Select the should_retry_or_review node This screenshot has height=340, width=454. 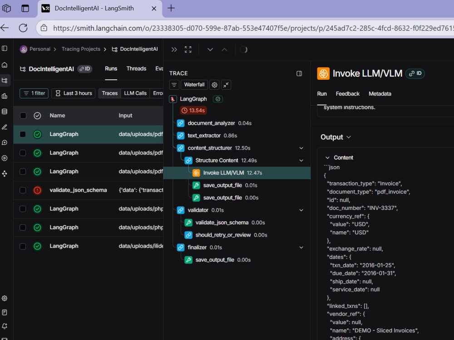[x=226, y=235]
